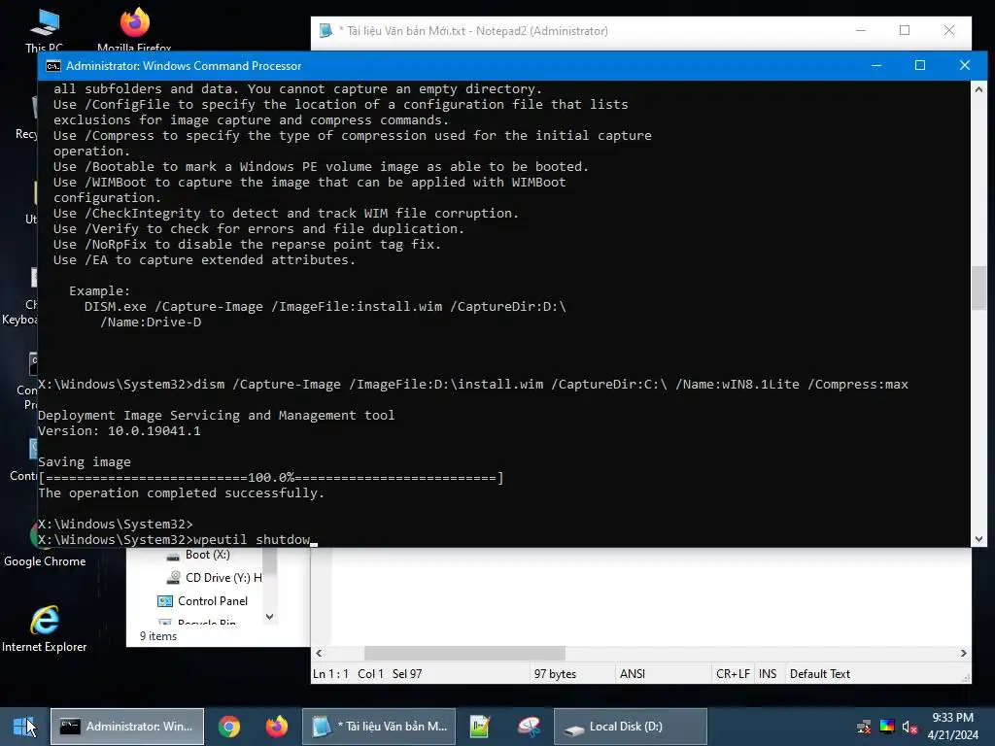
Task: Open the green notepad app in taskbar
Action: coord(480,727)
